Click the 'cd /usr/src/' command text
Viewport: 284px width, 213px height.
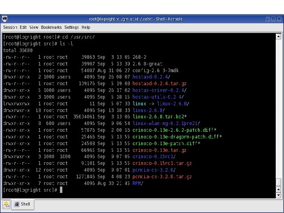pos(78,37)
